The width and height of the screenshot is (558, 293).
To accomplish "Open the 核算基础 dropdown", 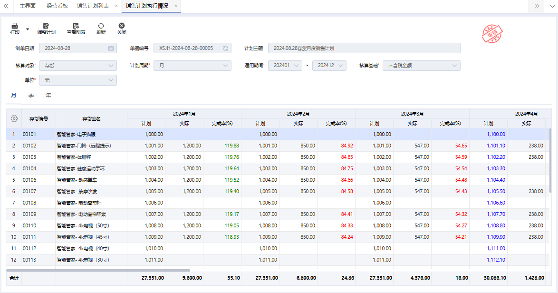I will point(421,66).
